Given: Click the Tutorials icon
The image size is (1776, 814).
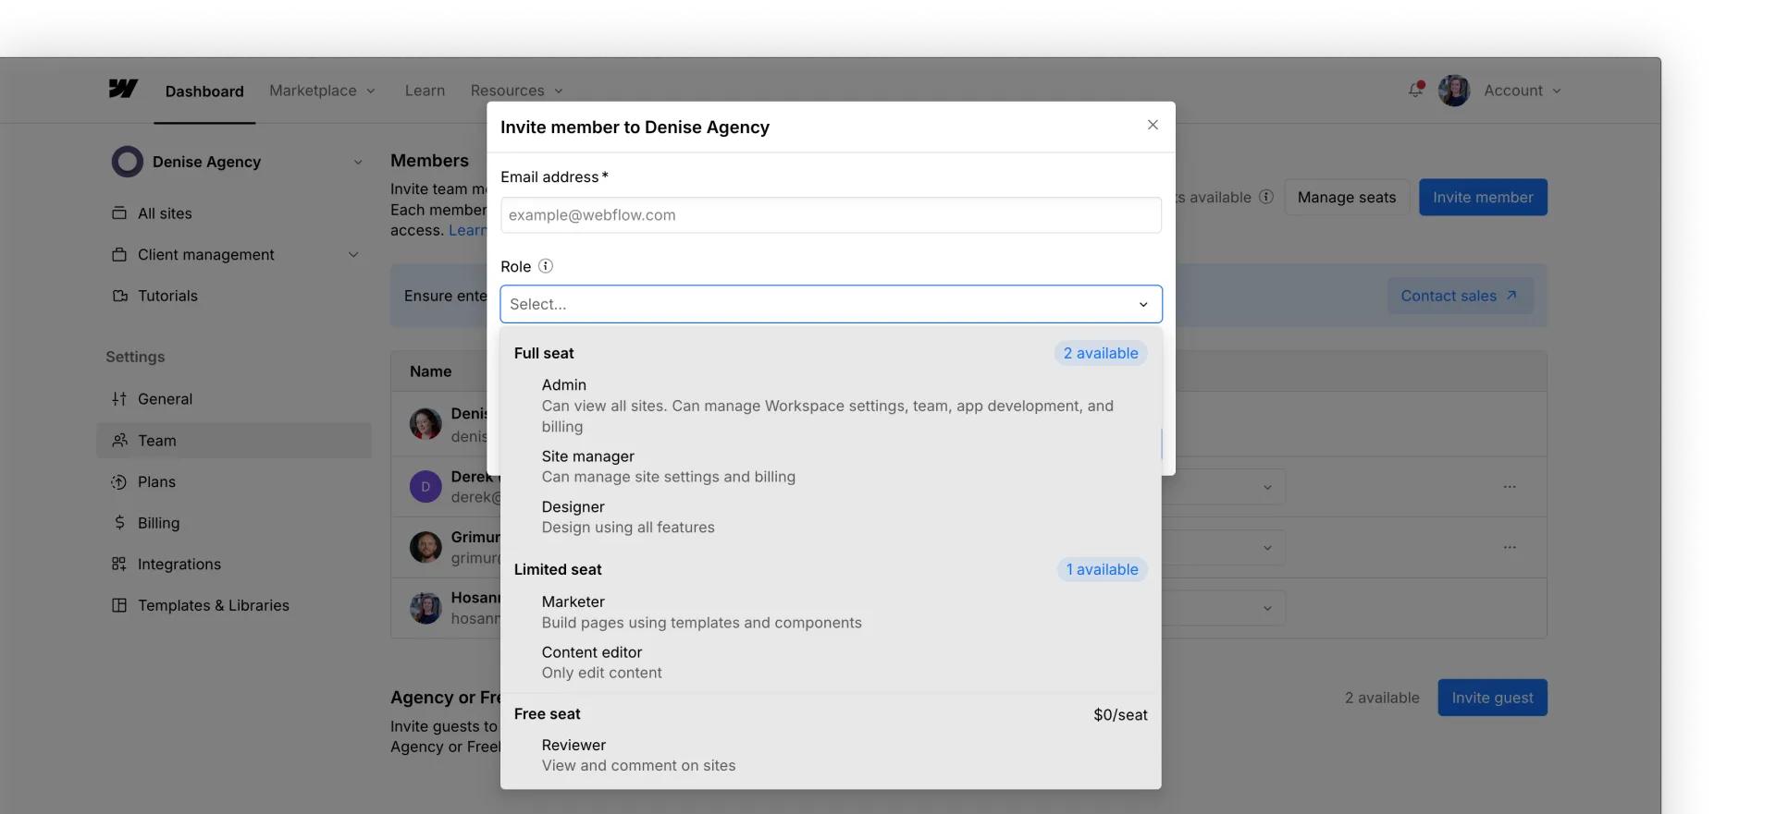Looking at the screenshot, I should coord(119,296).
